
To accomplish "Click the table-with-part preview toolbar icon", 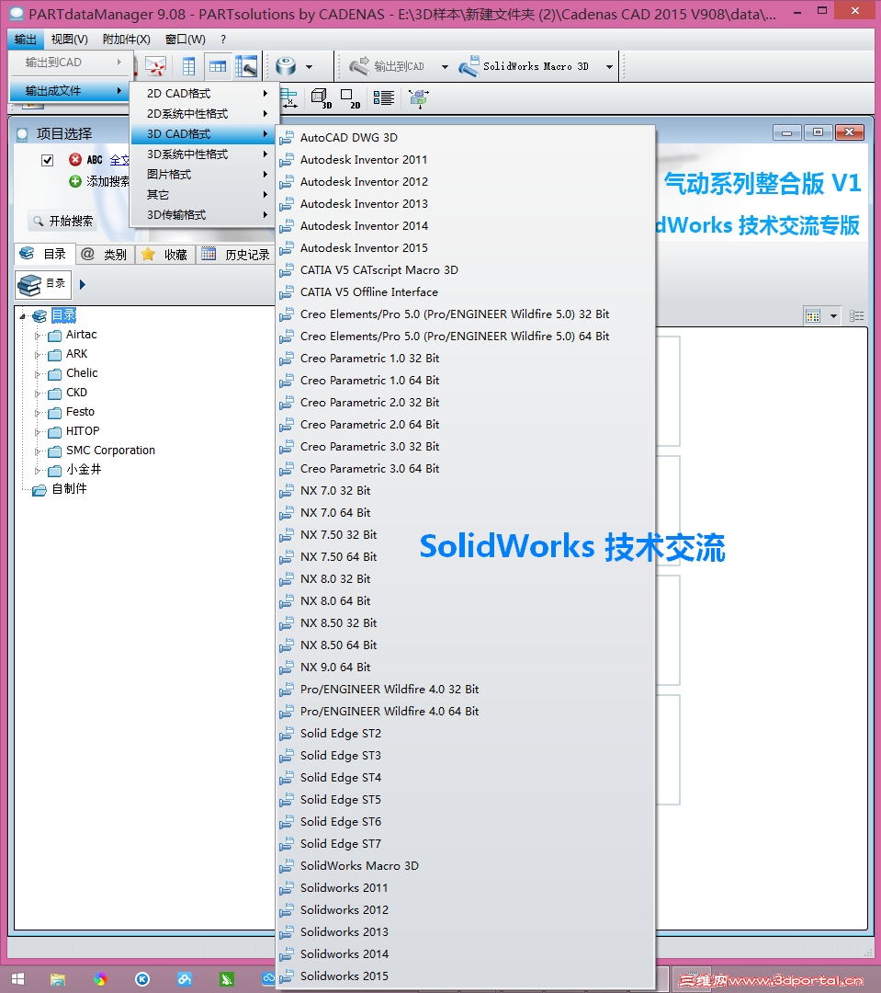I will pos(246,66).
